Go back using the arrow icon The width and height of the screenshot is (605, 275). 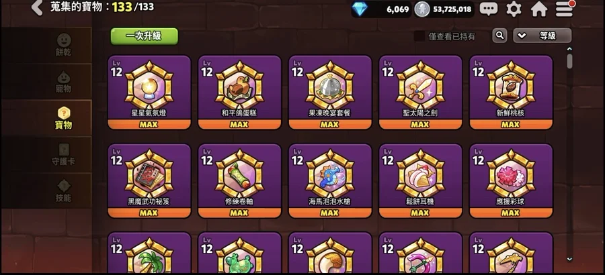click(x=37, y=7)
